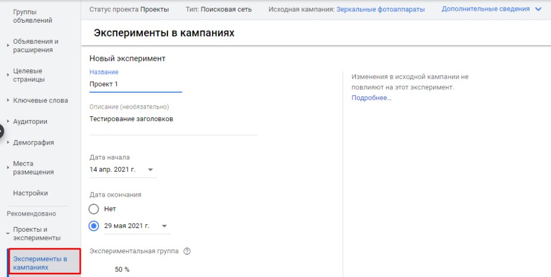The height and width of the screenshot is (277, 551).
Task: Expand Объявления и расширения in sidebar
Action: click(8, 46)
